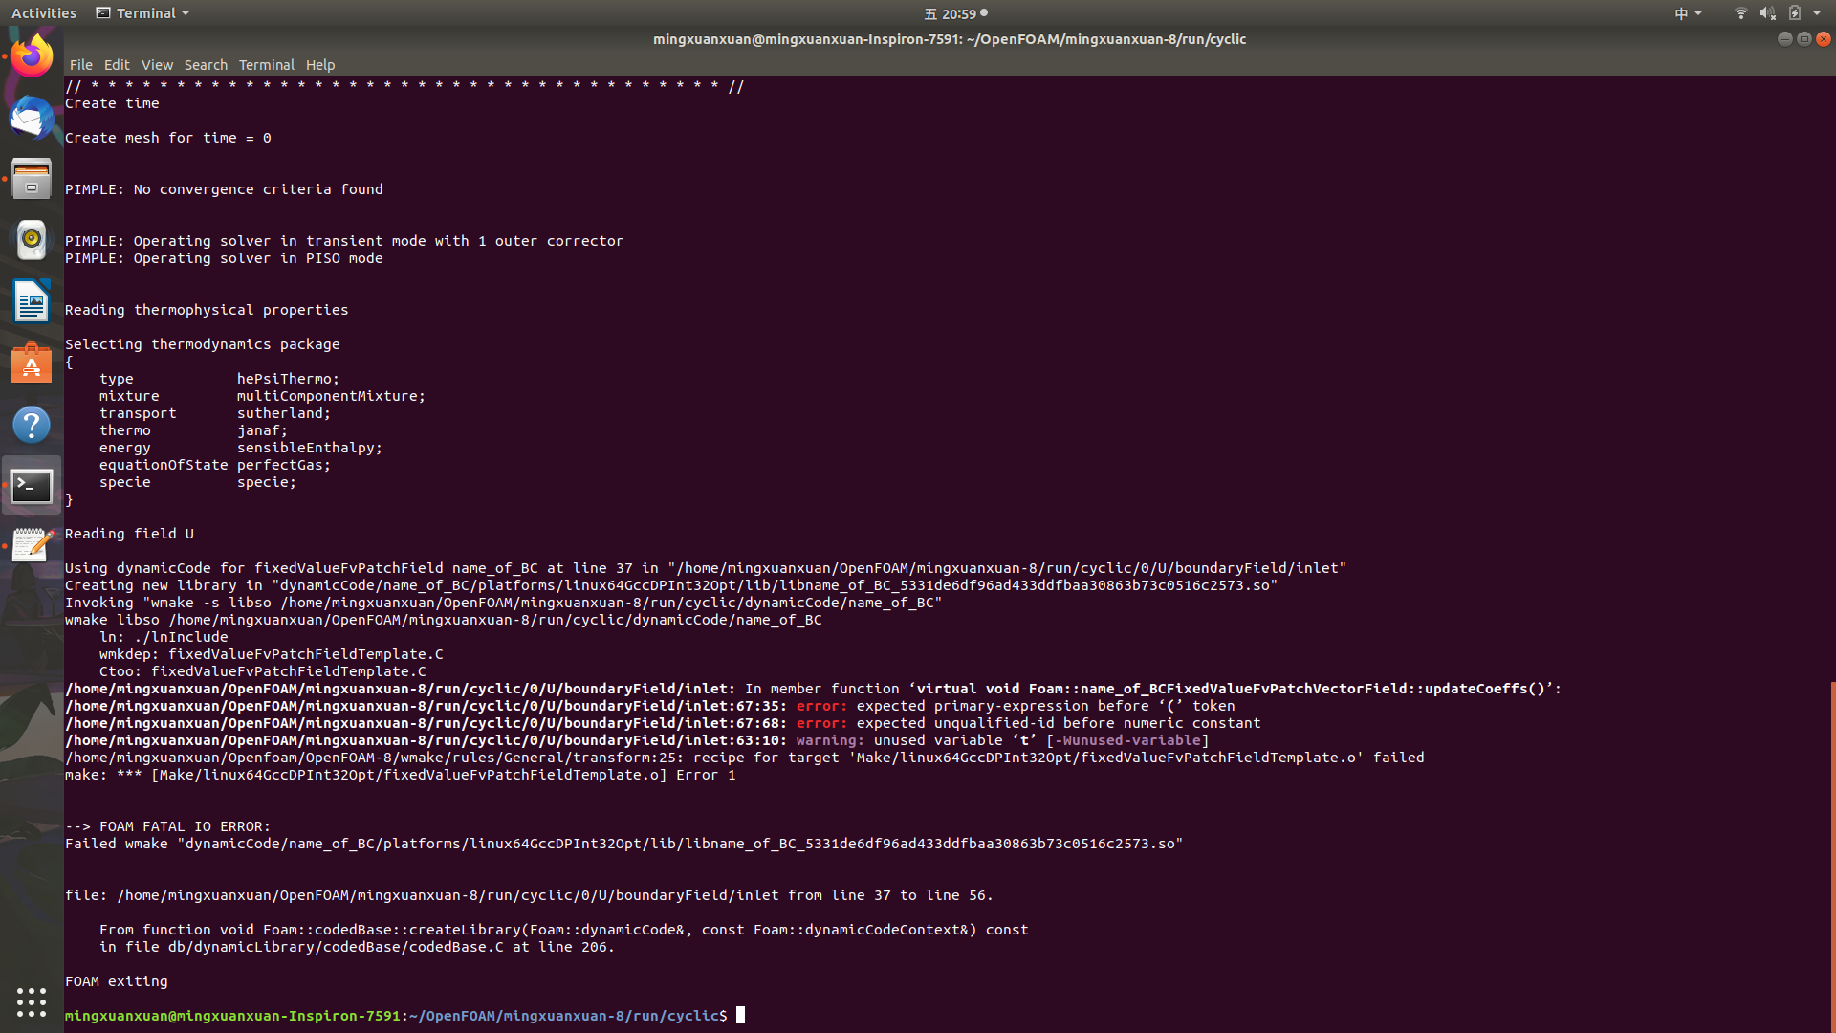Click 'wmkdep: fixedValueFvPatchFieldTemplate.C' line
1836x1033 pixels.
[272, 654]
